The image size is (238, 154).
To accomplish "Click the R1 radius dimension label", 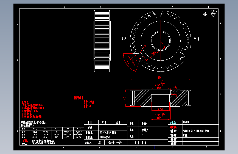I will click(145, 45).
